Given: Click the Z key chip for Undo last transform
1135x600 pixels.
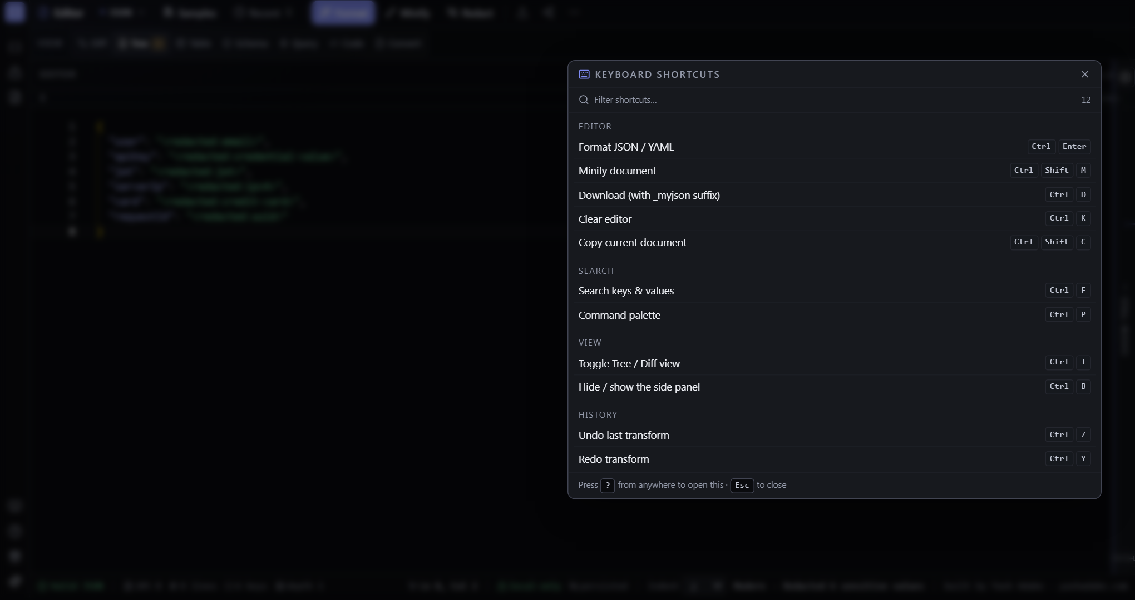Looking at the screenshot, I should click(1083, 435).
